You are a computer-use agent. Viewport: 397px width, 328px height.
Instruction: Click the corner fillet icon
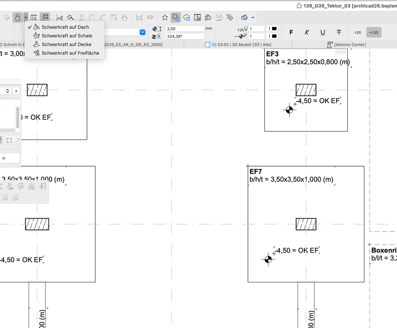pos(92,17)
